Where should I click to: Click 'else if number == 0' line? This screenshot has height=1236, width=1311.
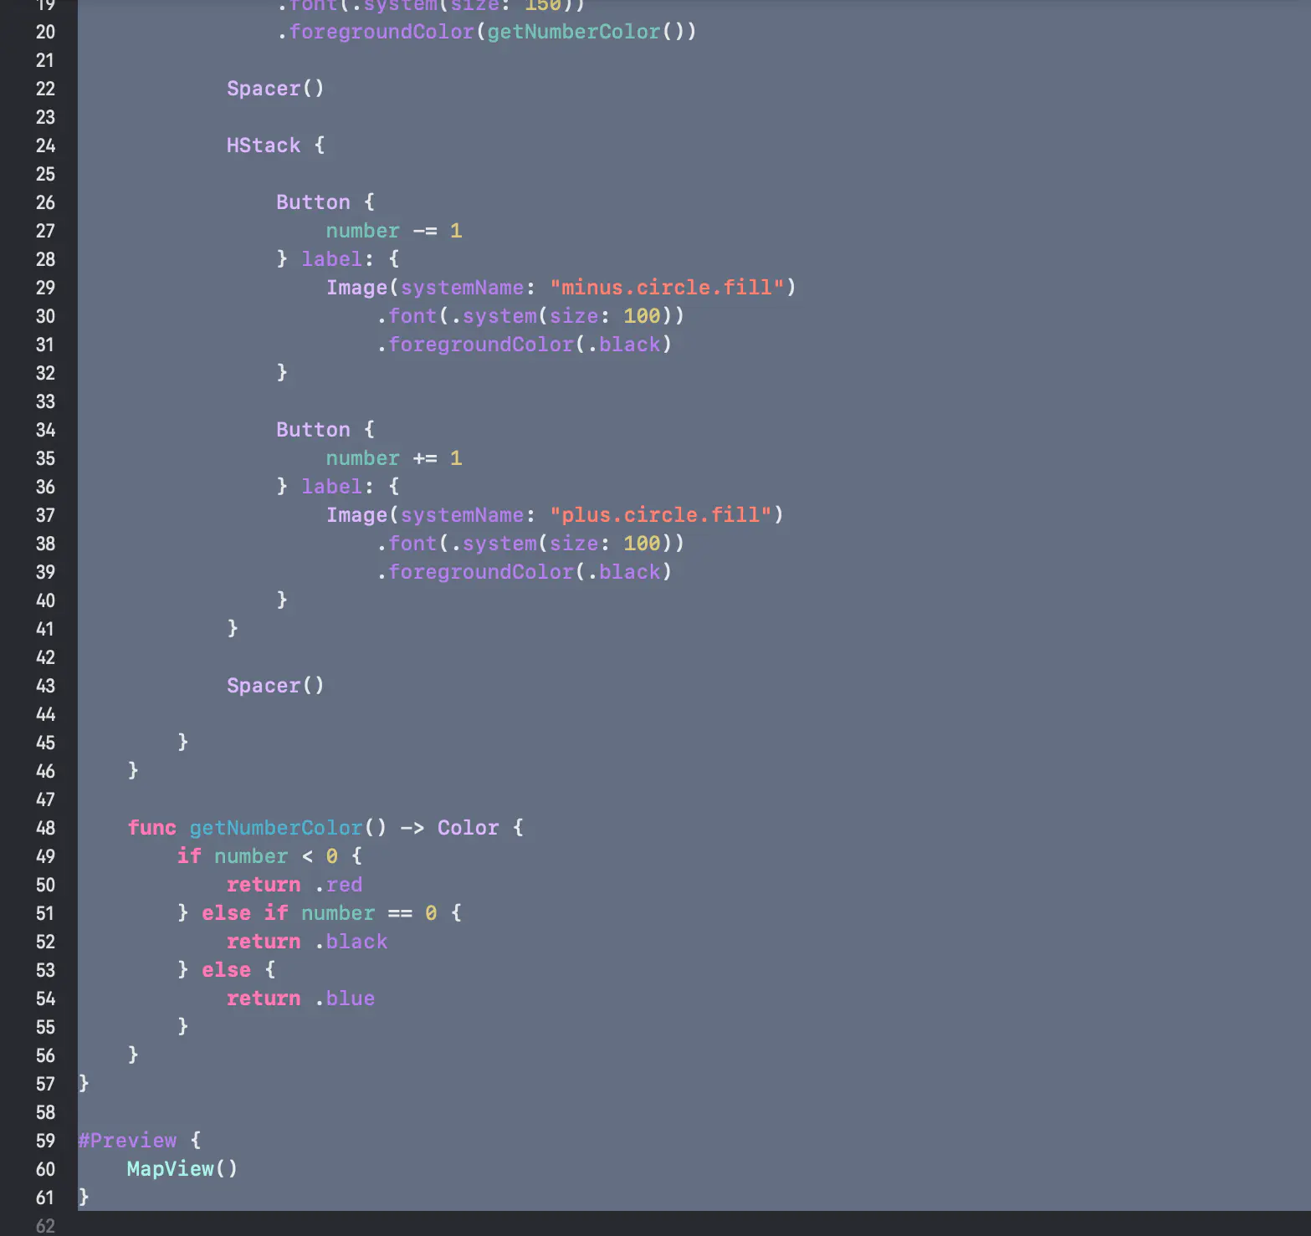[320, 913]
